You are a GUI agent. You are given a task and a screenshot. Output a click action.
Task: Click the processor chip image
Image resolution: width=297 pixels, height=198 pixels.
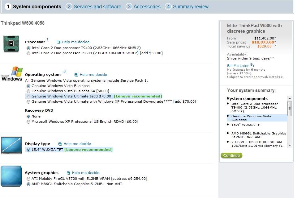pyautogui.click(x=11, y=43)
